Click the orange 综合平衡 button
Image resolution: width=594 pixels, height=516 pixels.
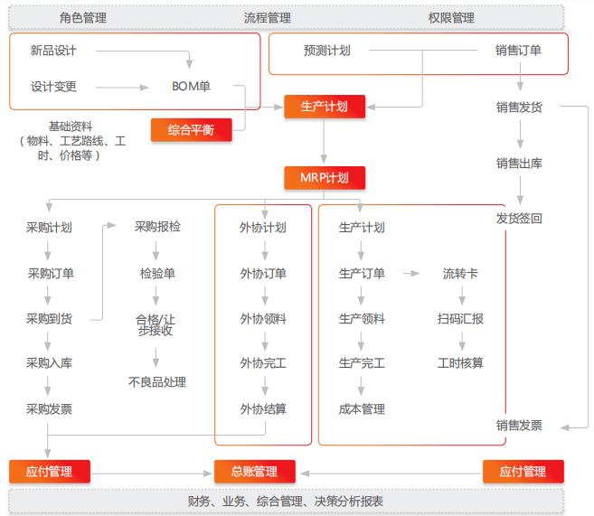click(191, 129)
